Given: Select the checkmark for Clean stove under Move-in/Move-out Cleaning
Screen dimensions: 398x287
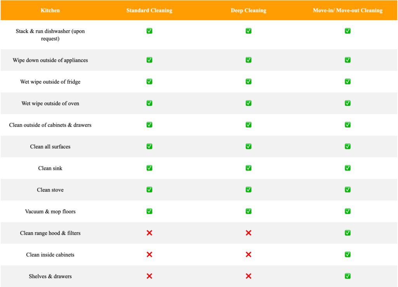Looking at the screenshot, I should (x=347, y=189).
